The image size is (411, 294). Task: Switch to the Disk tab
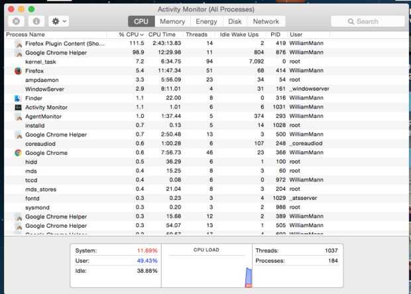click(x=235, y=21)
